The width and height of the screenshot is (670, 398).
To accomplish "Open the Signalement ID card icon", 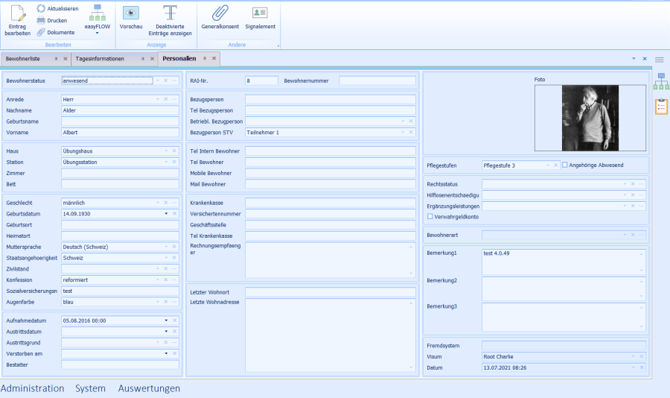I will click(x=260, y=13).
